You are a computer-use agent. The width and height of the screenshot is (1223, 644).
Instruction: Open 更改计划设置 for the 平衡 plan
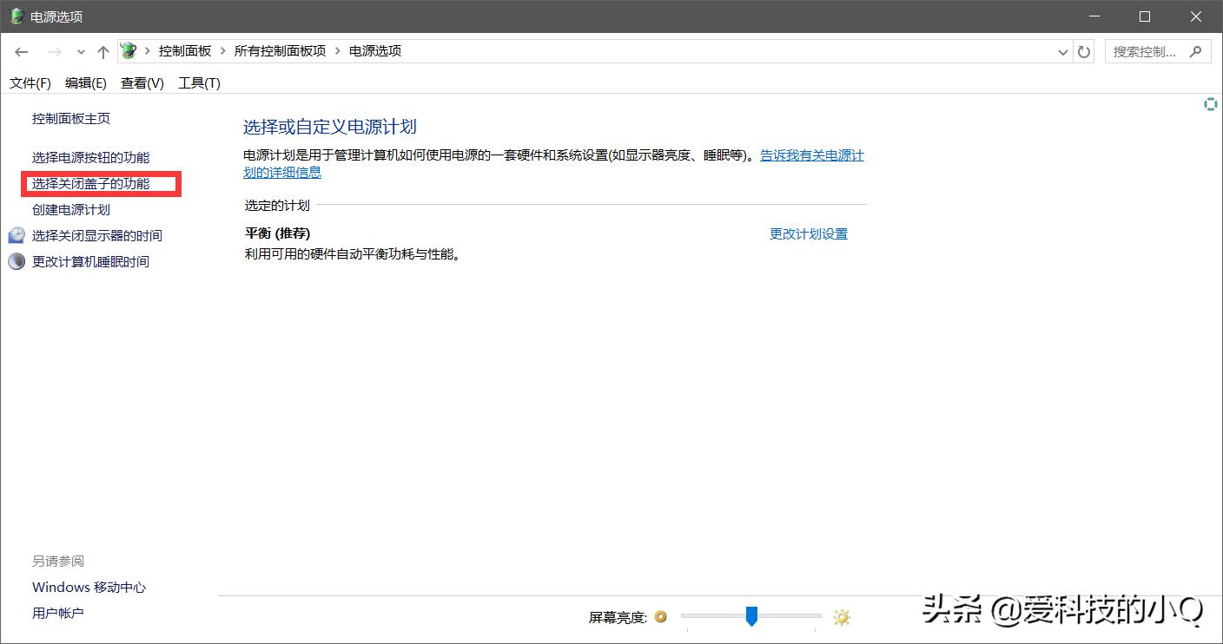click(808, 233)
